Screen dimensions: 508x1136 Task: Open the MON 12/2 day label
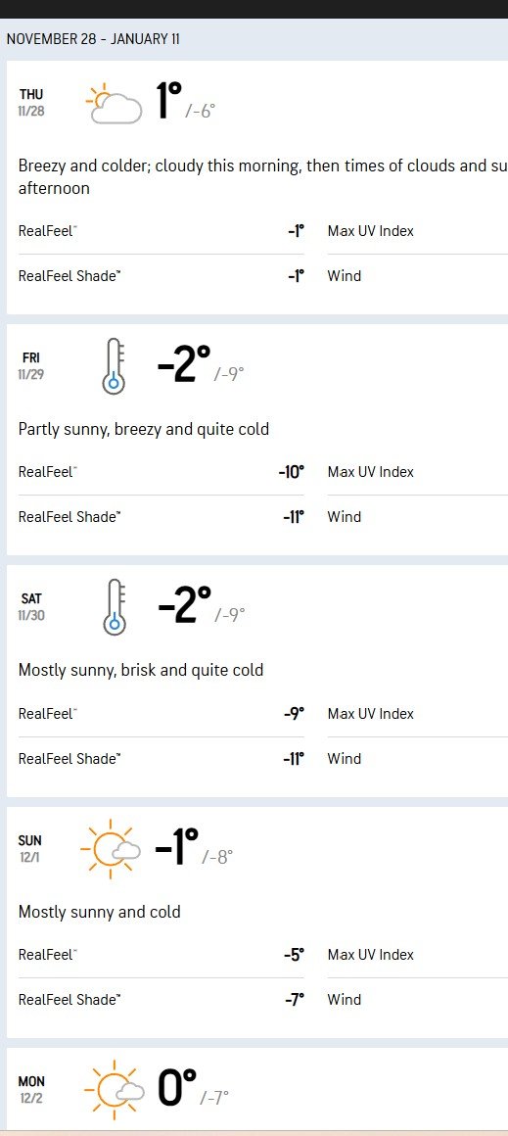tap(31, 1090)
